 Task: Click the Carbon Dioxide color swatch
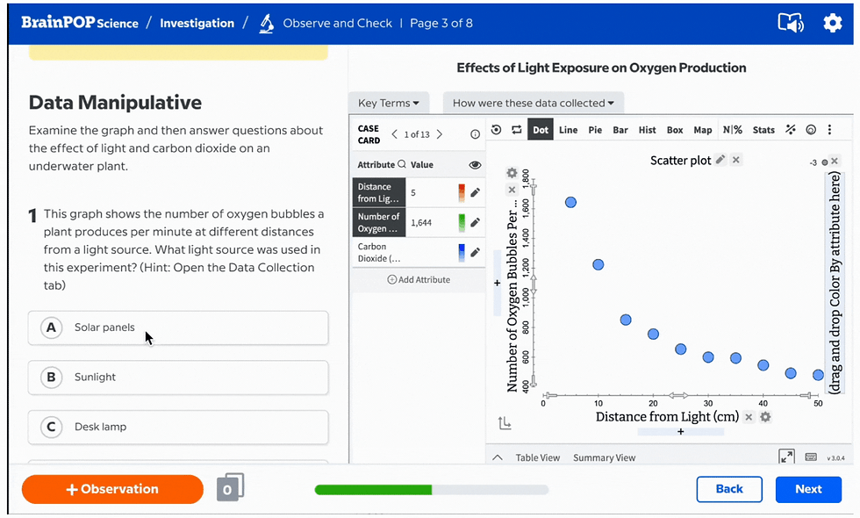[462, 253]
